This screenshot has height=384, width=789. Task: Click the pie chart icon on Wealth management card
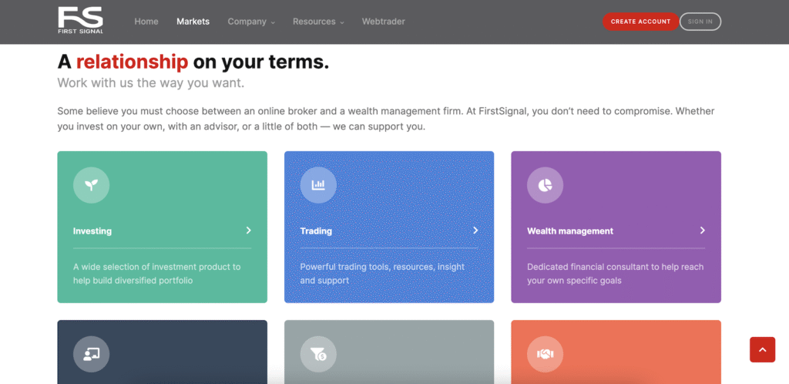pyautogui.click(x=545, y=185)
